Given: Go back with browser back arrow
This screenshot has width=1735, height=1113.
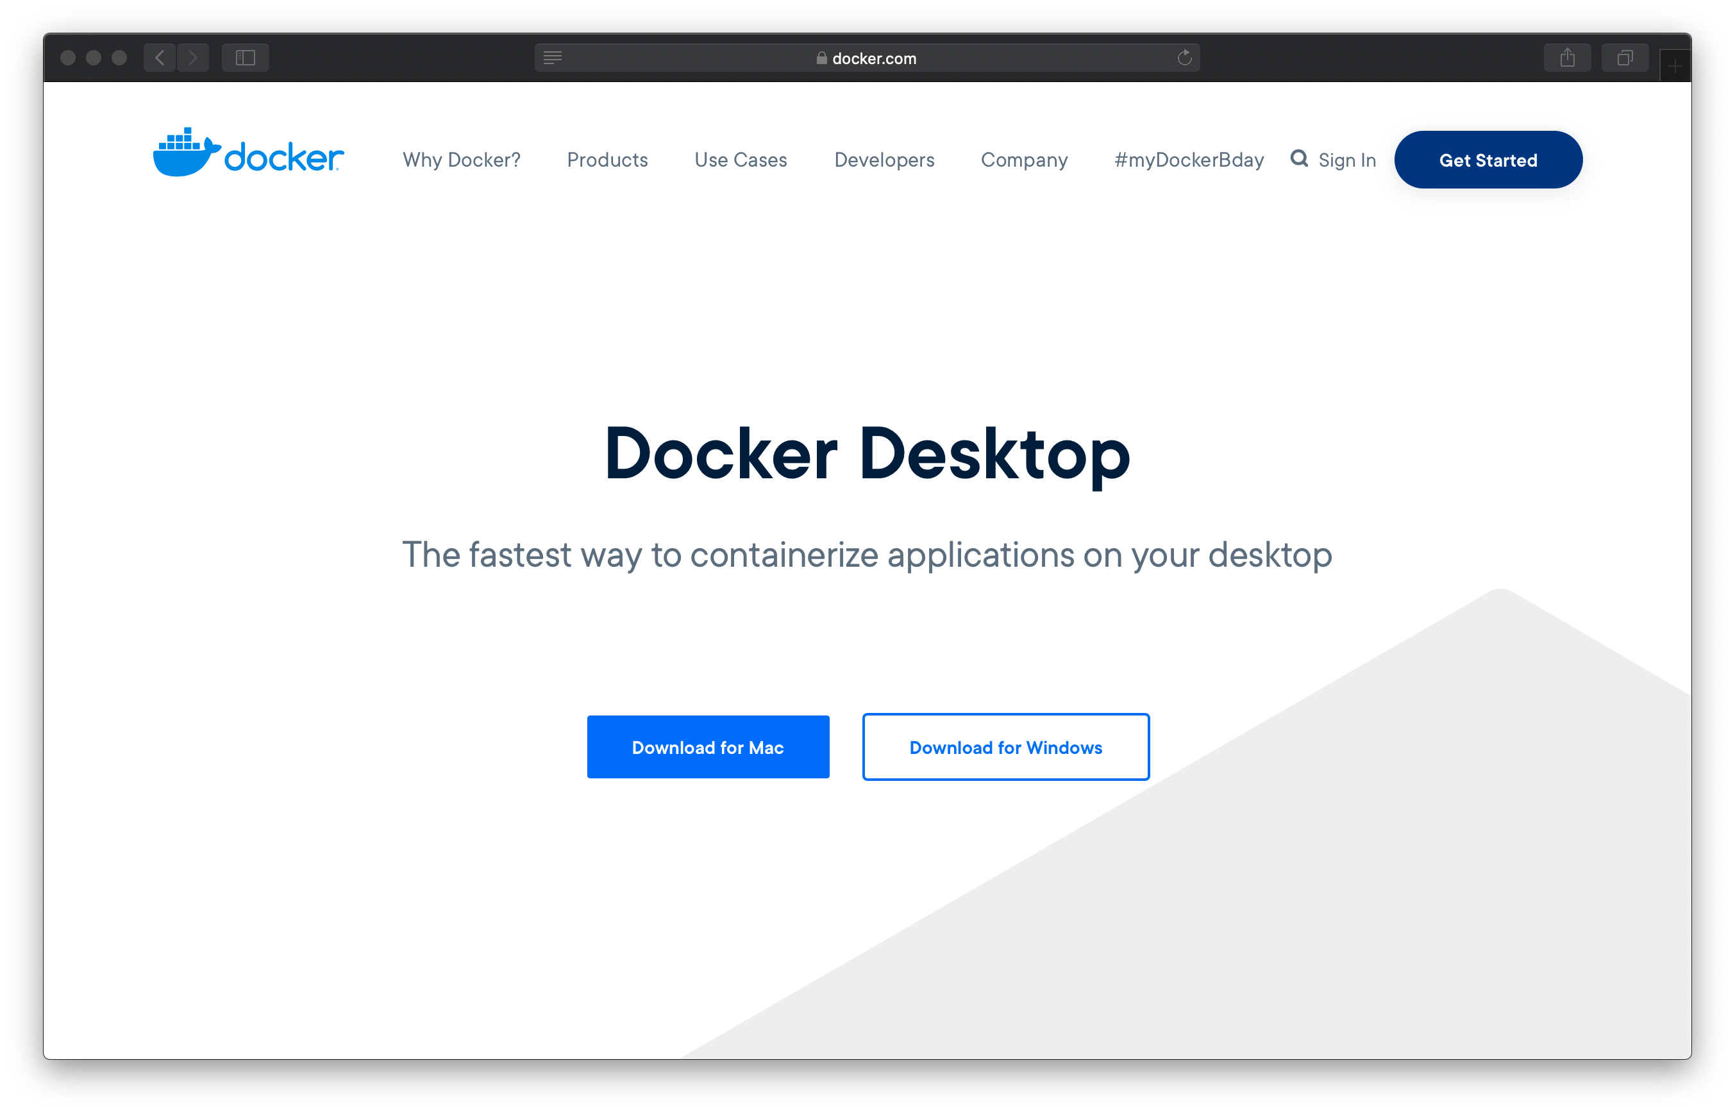Looking at the screenshot, I should 160,58.
